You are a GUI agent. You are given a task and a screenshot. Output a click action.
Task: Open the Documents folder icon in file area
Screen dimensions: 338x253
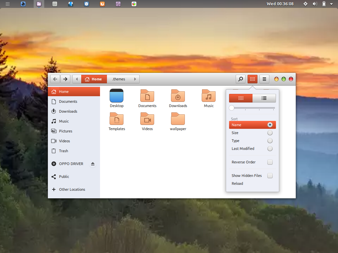147,98
